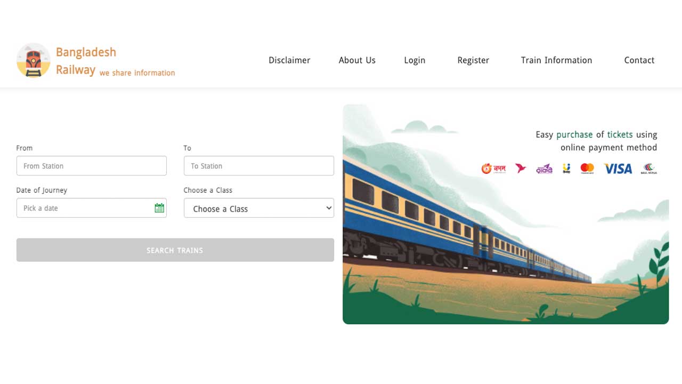Image resolution: width=682 pixels, height=384 pixels.
Task: Expand the Choose a Class dropdown
Action: [x=259, y=209]
